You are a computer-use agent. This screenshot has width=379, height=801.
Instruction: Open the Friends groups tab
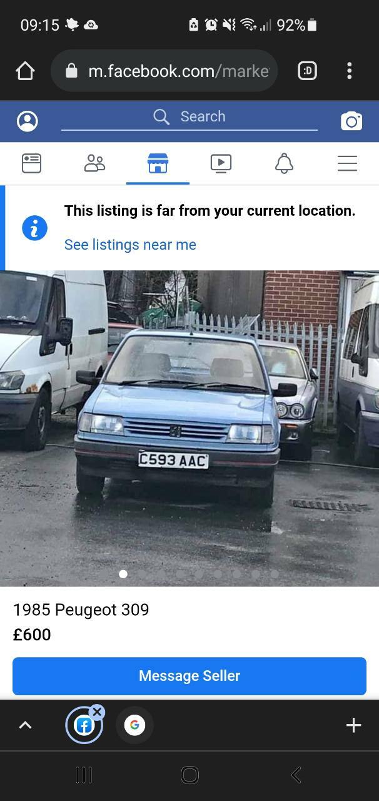click(94, 163)
